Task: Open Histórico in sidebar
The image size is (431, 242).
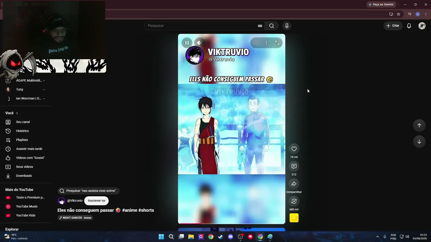Action: point(26,131)
